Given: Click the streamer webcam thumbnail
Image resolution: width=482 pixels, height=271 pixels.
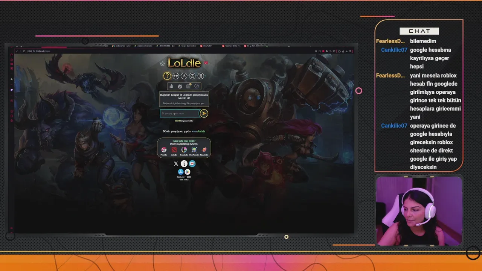Looking at the screenshot, I should click(x=419, y=211).
